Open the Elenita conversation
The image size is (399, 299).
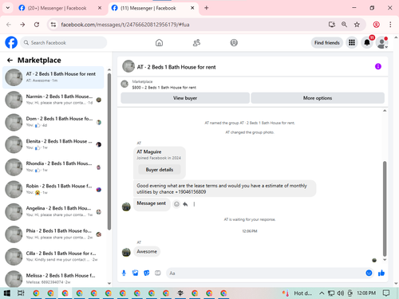click(x=53, y=144)
